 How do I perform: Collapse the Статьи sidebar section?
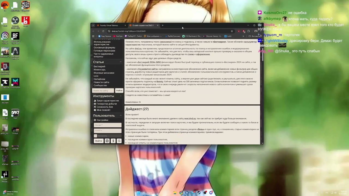(x=121, y=62)
